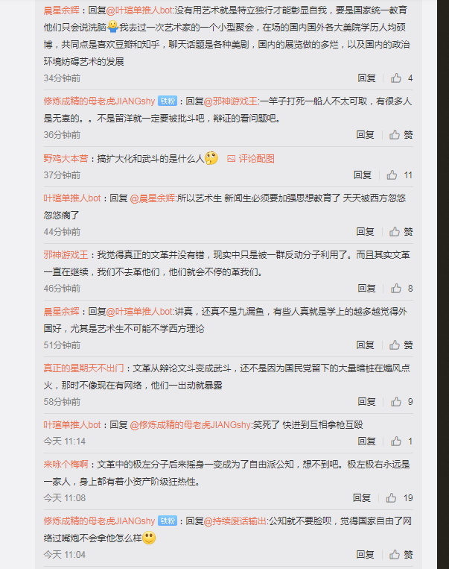449x569 pixels.
Task: Reply to the comment posted 46分钟前
Action: 366,288
